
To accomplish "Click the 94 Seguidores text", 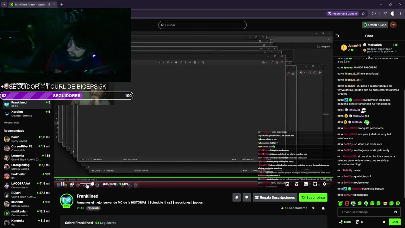I will 106,223.
